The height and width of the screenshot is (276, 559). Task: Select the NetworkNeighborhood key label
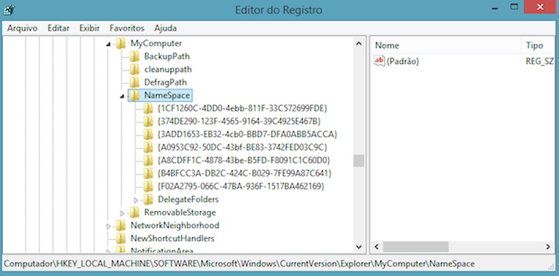tap(175, 225)
